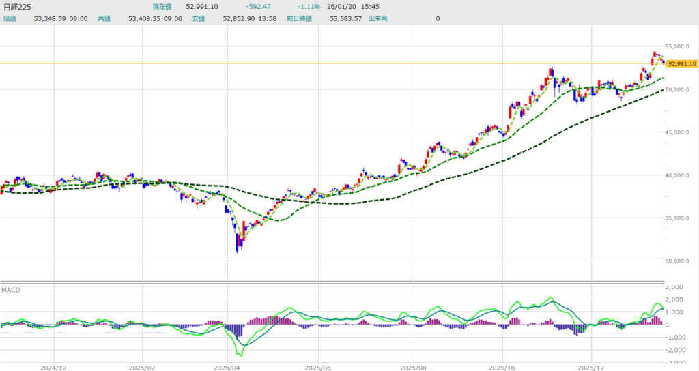Viewport: 699px width, 371px height.
Task: Click the 安値 low price label
Action: (198, 18)
